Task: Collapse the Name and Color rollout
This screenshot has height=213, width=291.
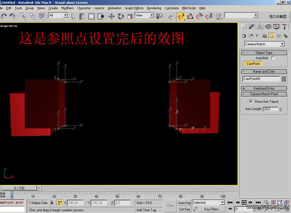Action: [264, 71]
